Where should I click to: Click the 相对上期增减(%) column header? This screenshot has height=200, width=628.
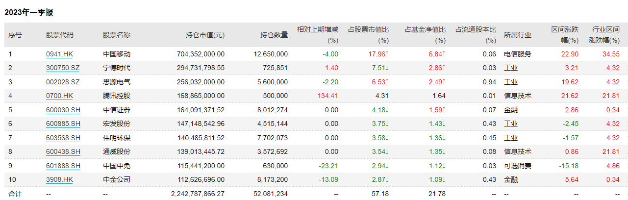[x=318, y=35]
